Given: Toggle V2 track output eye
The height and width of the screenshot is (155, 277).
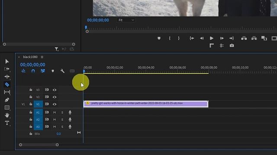Looking at the screenshot, I should pyautogui.click(x=55, y=97).
